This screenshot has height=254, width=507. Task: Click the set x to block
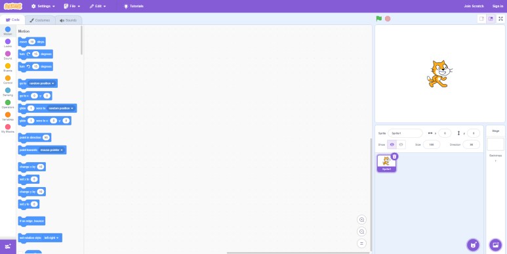coord(29,179)
